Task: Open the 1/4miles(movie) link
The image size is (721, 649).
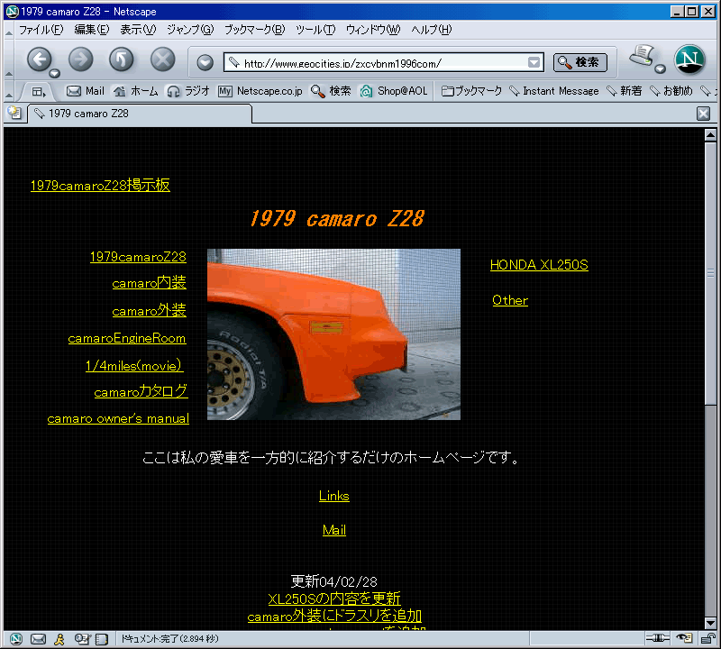Action: tap(134, 366)
